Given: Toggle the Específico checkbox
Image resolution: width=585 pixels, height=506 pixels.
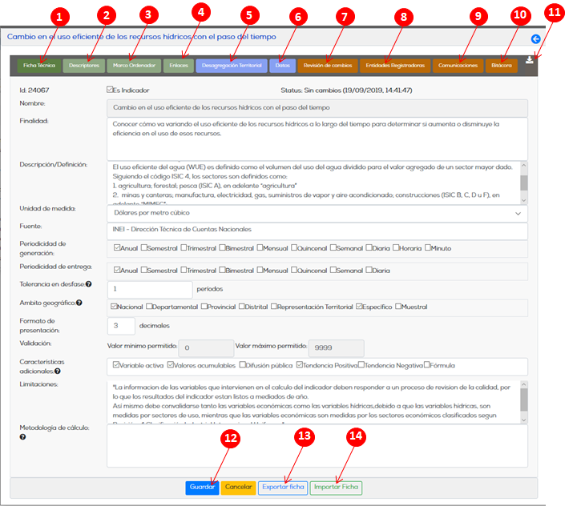Looking at the screenshot, I should [359, 307].
